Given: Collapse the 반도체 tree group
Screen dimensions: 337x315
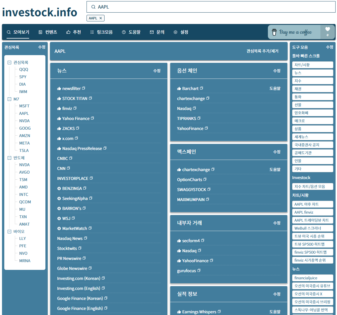Looking at the screenshot, I should point(9,158).
